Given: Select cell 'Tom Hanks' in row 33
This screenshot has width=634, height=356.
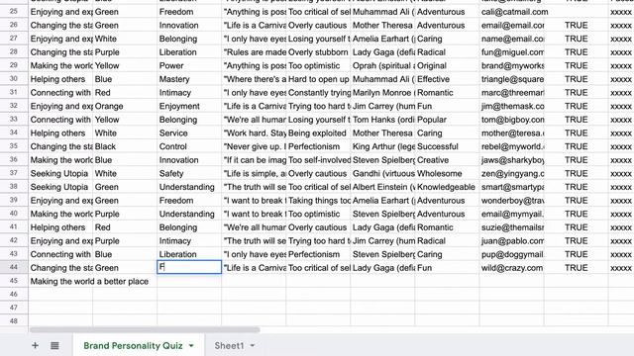Looking at the screenshot, I should click(x=382, y=120).
